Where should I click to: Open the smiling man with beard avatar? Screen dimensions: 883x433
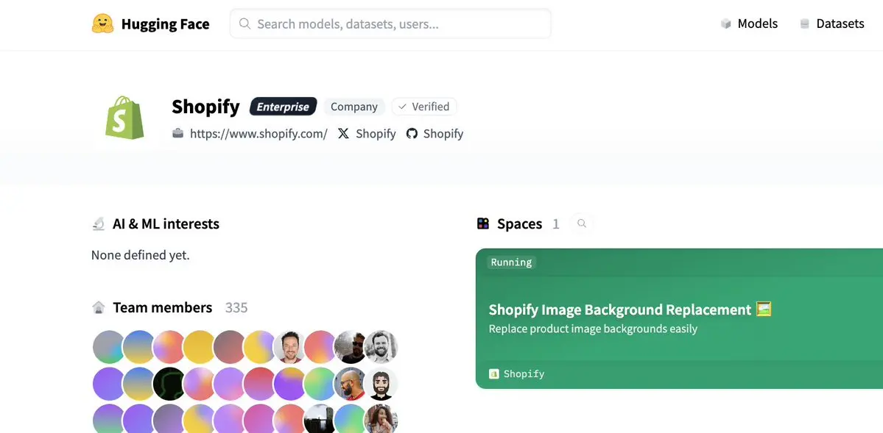pyautogui.click(x=289, y=346)
